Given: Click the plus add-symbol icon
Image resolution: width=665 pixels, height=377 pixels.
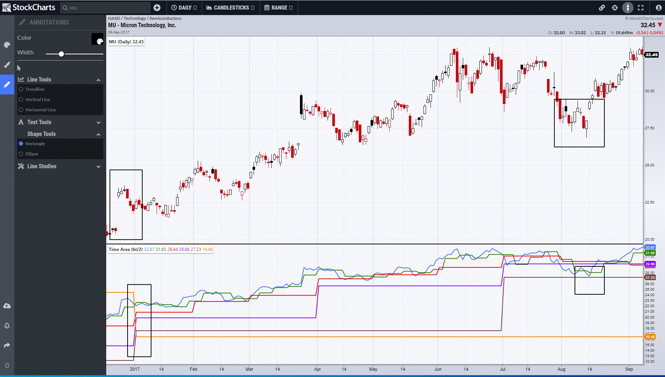Looking at the screenshot, I should 157,8.
